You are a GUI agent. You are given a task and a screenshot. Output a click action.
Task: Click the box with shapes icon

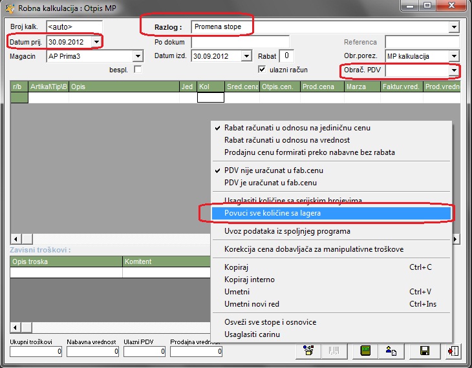click(x=309, y=351)
